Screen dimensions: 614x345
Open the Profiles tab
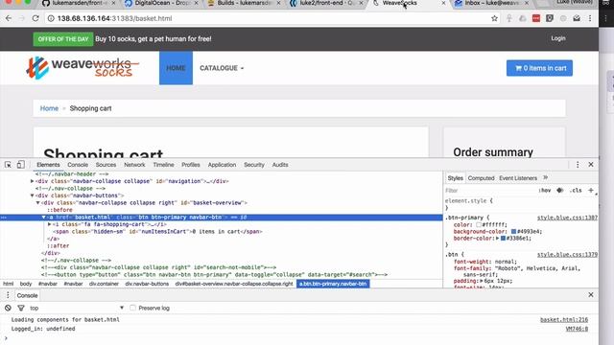pyautogui.click(x=191, y=165)
